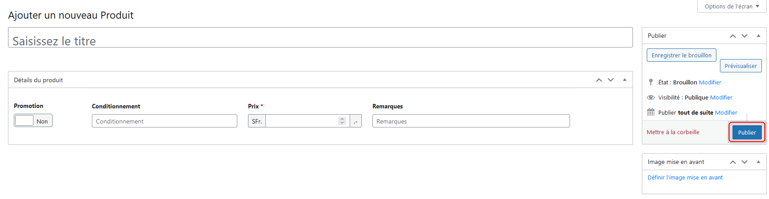Toggle the Promotion switch set to Non
769x199 pixels.
[33, 121]
